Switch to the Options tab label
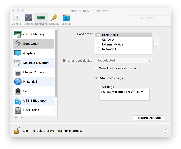Screen dimensions: 181x149 click(x=28, y=24)
